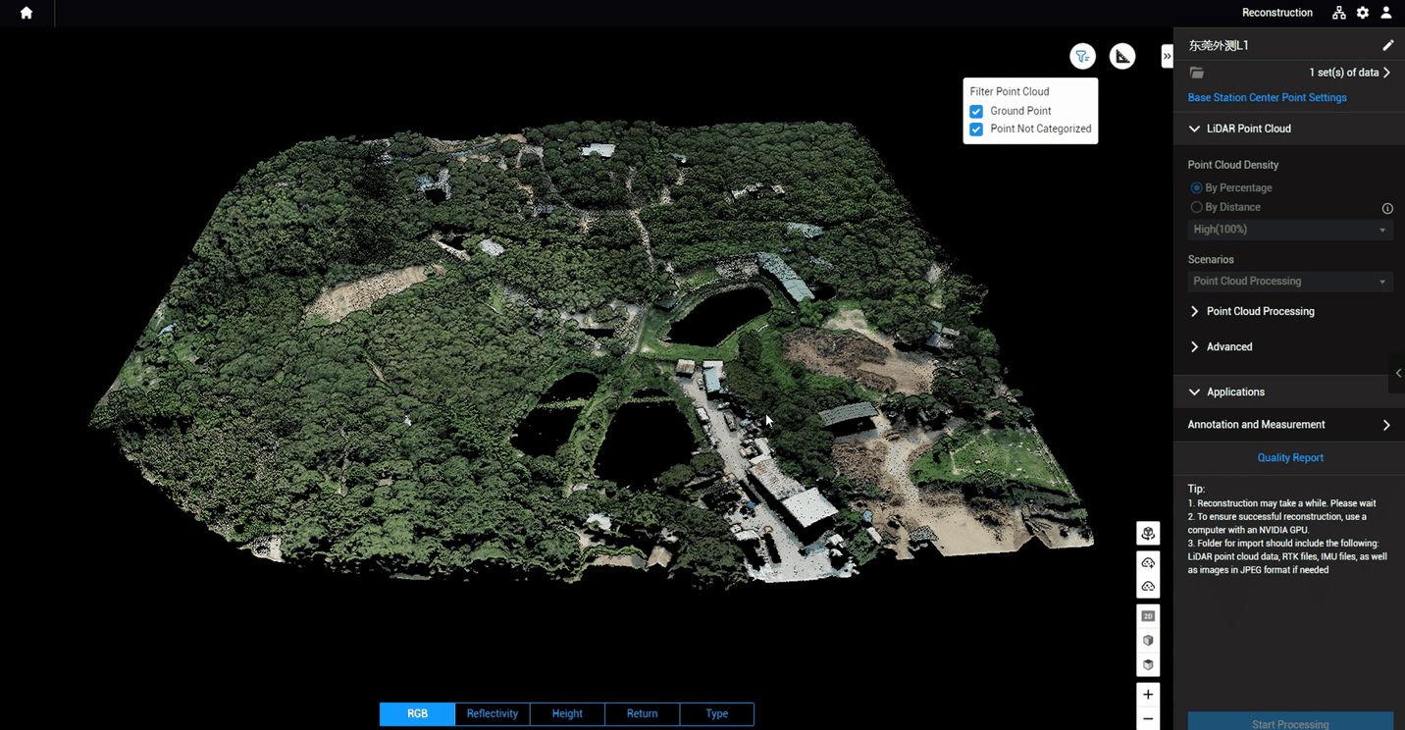
Task: Open the edit pencil for 东莞外测L1
Action: pos(1388,44)
